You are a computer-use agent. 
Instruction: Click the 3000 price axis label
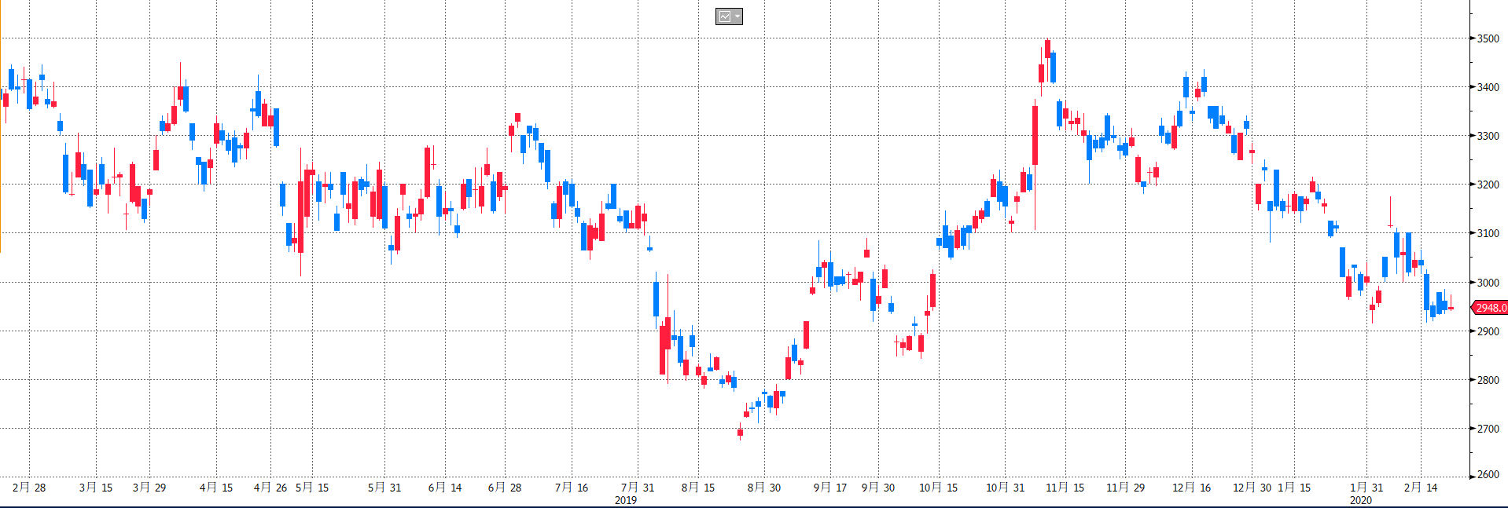pyautogui.click(x=1488, y=283)
